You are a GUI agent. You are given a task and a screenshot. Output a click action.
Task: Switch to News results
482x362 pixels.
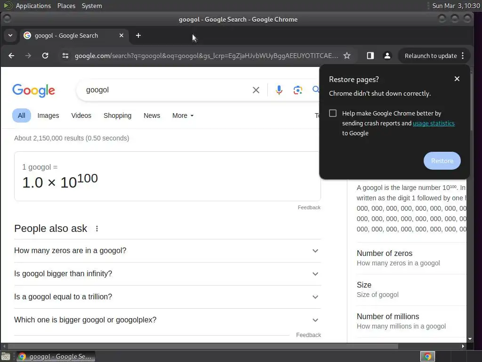152,115
